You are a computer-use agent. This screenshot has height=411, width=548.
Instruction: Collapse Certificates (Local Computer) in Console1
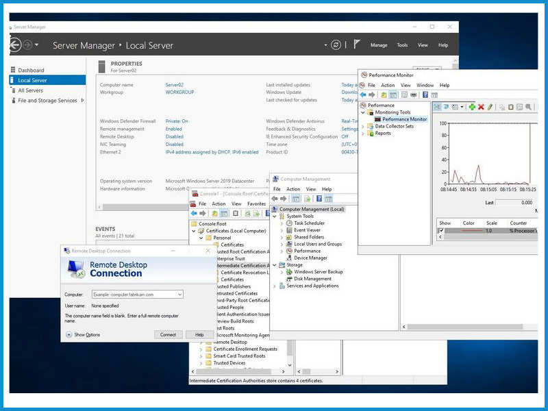(194, 231)
